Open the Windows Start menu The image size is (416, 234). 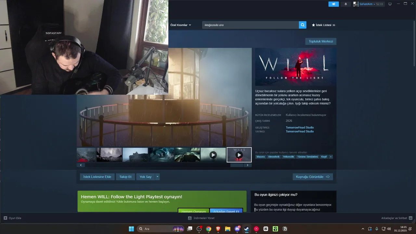[131, 229]
